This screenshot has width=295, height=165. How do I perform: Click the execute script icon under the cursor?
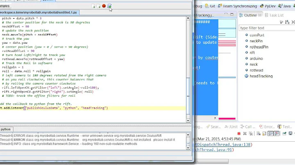109,6
